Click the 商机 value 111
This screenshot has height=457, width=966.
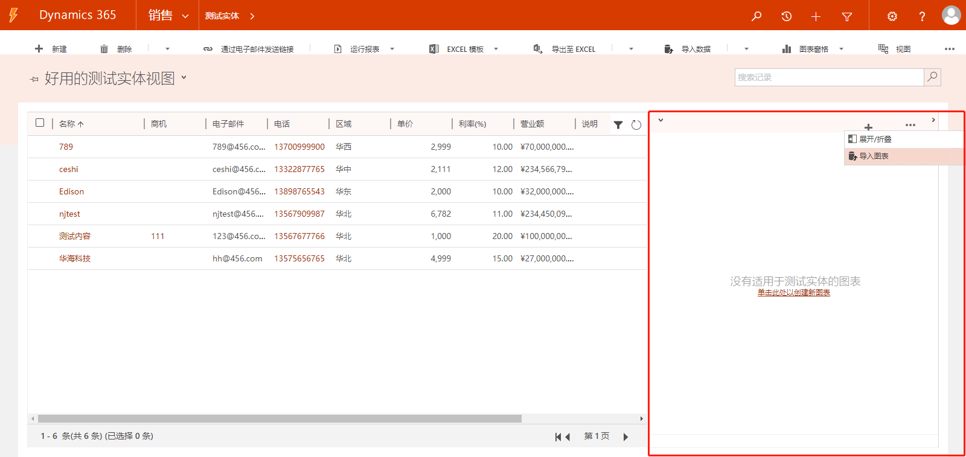point(158,236)
